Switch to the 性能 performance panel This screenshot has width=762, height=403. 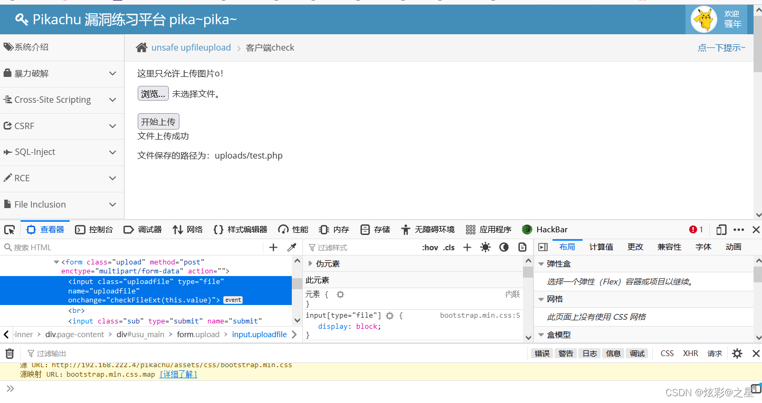(x=293, y=230)
